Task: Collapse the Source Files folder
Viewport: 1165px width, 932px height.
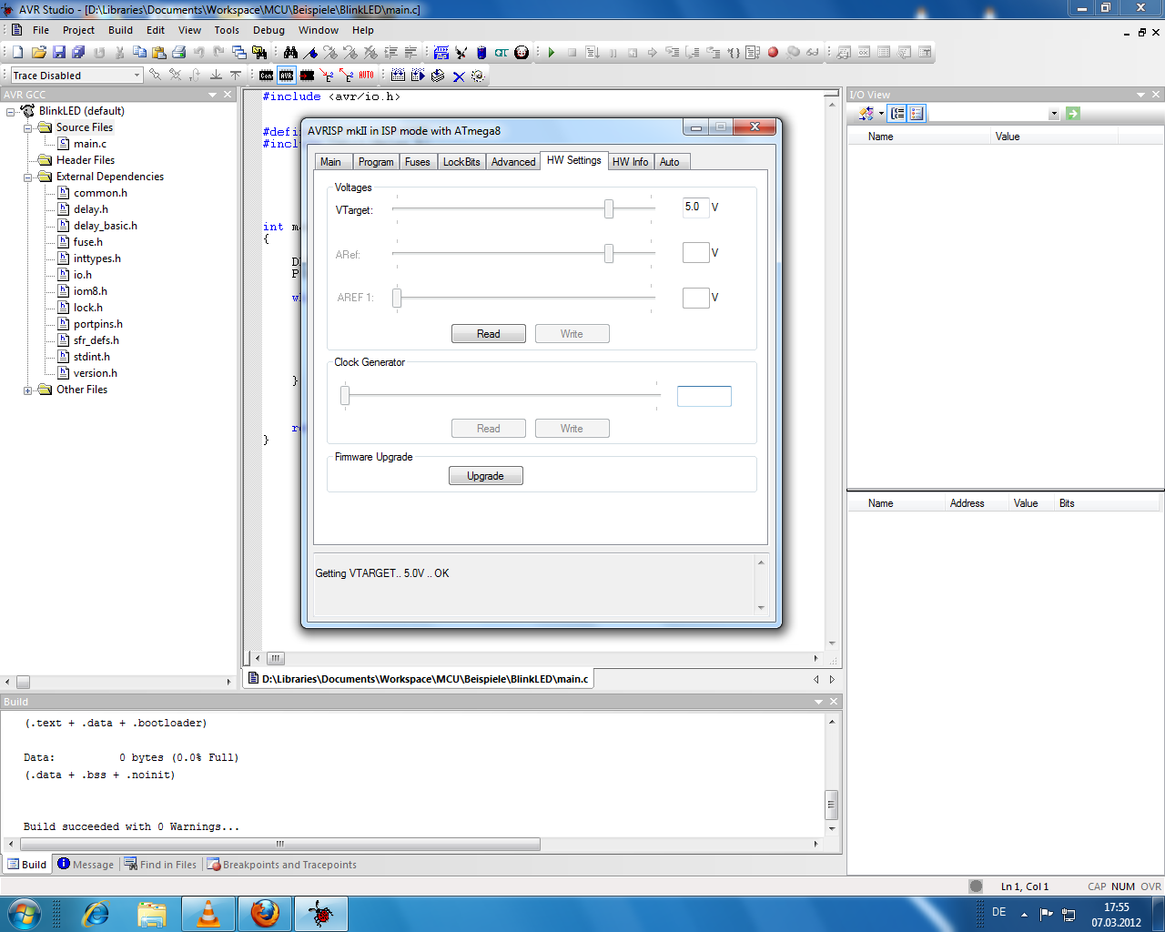Action: (x=27, y=127)
